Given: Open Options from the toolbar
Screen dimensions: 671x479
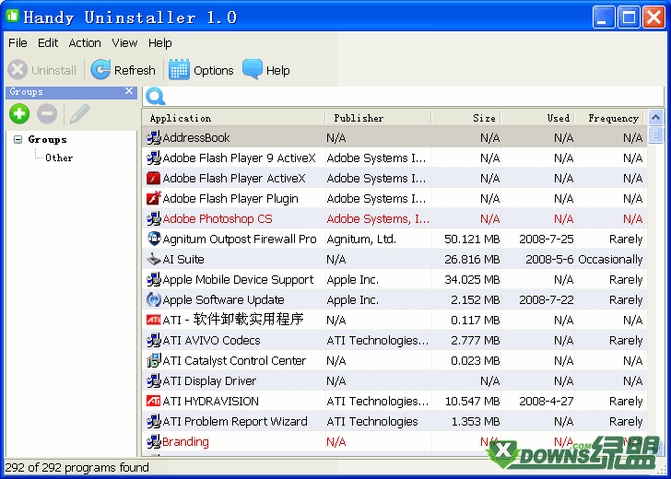Looking at the screenshot, I should [201, 70].
